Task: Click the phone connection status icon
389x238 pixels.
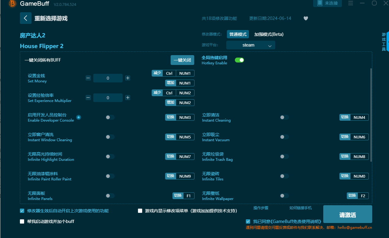Action: tap(320, 3)
